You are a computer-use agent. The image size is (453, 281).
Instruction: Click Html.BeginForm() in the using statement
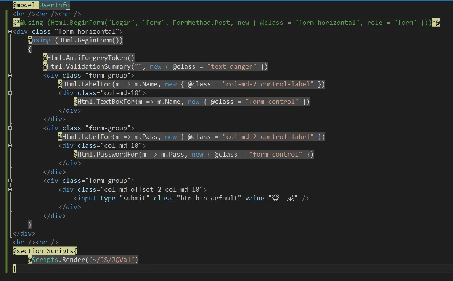click(x=90, y=40)
